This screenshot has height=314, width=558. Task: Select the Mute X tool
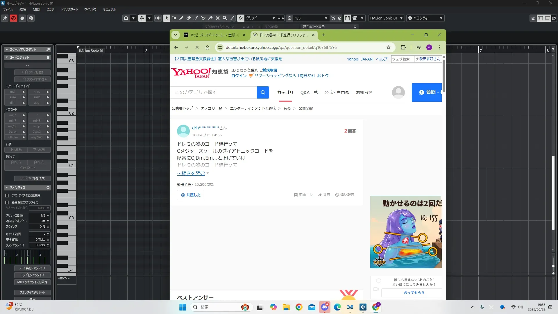click(x=217, y=18)
